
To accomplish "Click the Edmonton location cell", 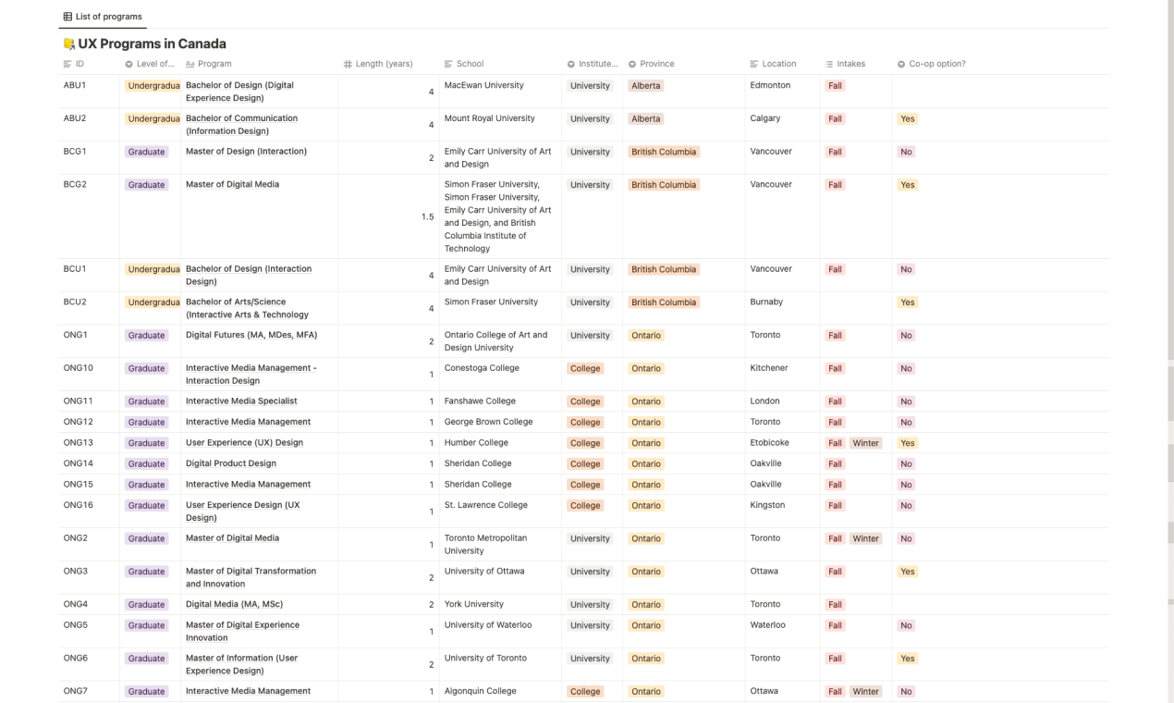I will [x=781, y=92].
